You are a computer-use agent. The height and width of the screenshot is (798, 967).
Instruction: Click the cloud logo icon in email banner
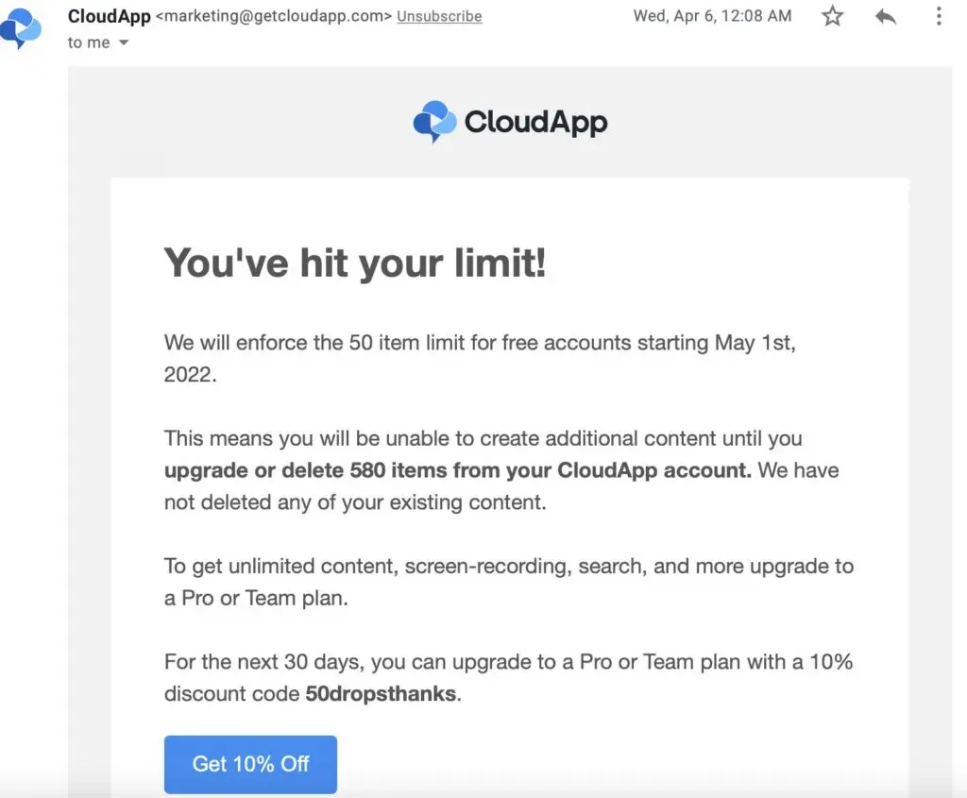coord(434,122)
